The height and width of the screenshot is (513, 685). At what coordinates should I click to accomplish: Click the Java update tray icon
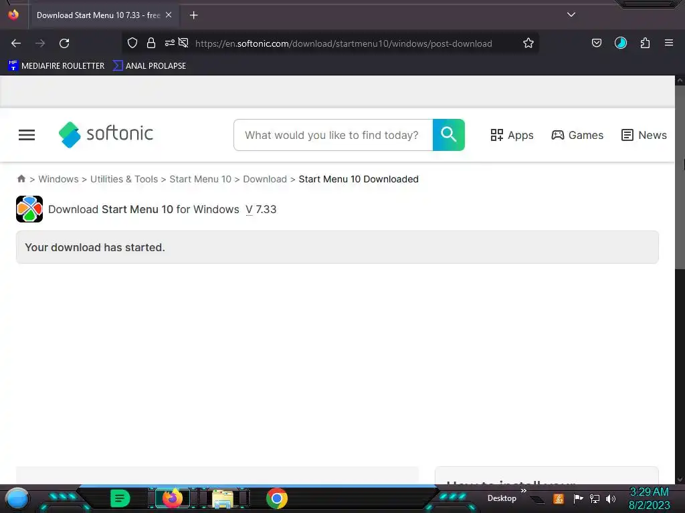(x=559, y=498)
